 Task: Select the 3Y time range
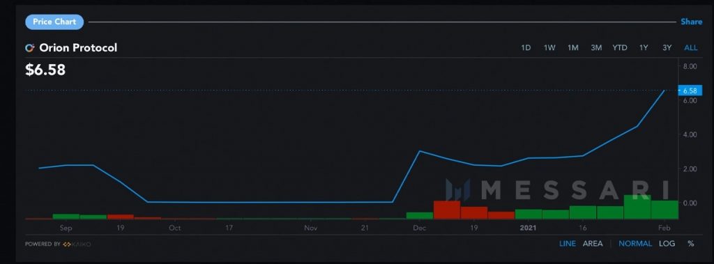[x=667, y=48]
